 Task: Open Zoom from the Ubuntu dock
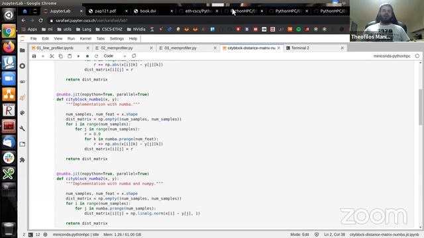pyautogui.click(x=9, y=79)
